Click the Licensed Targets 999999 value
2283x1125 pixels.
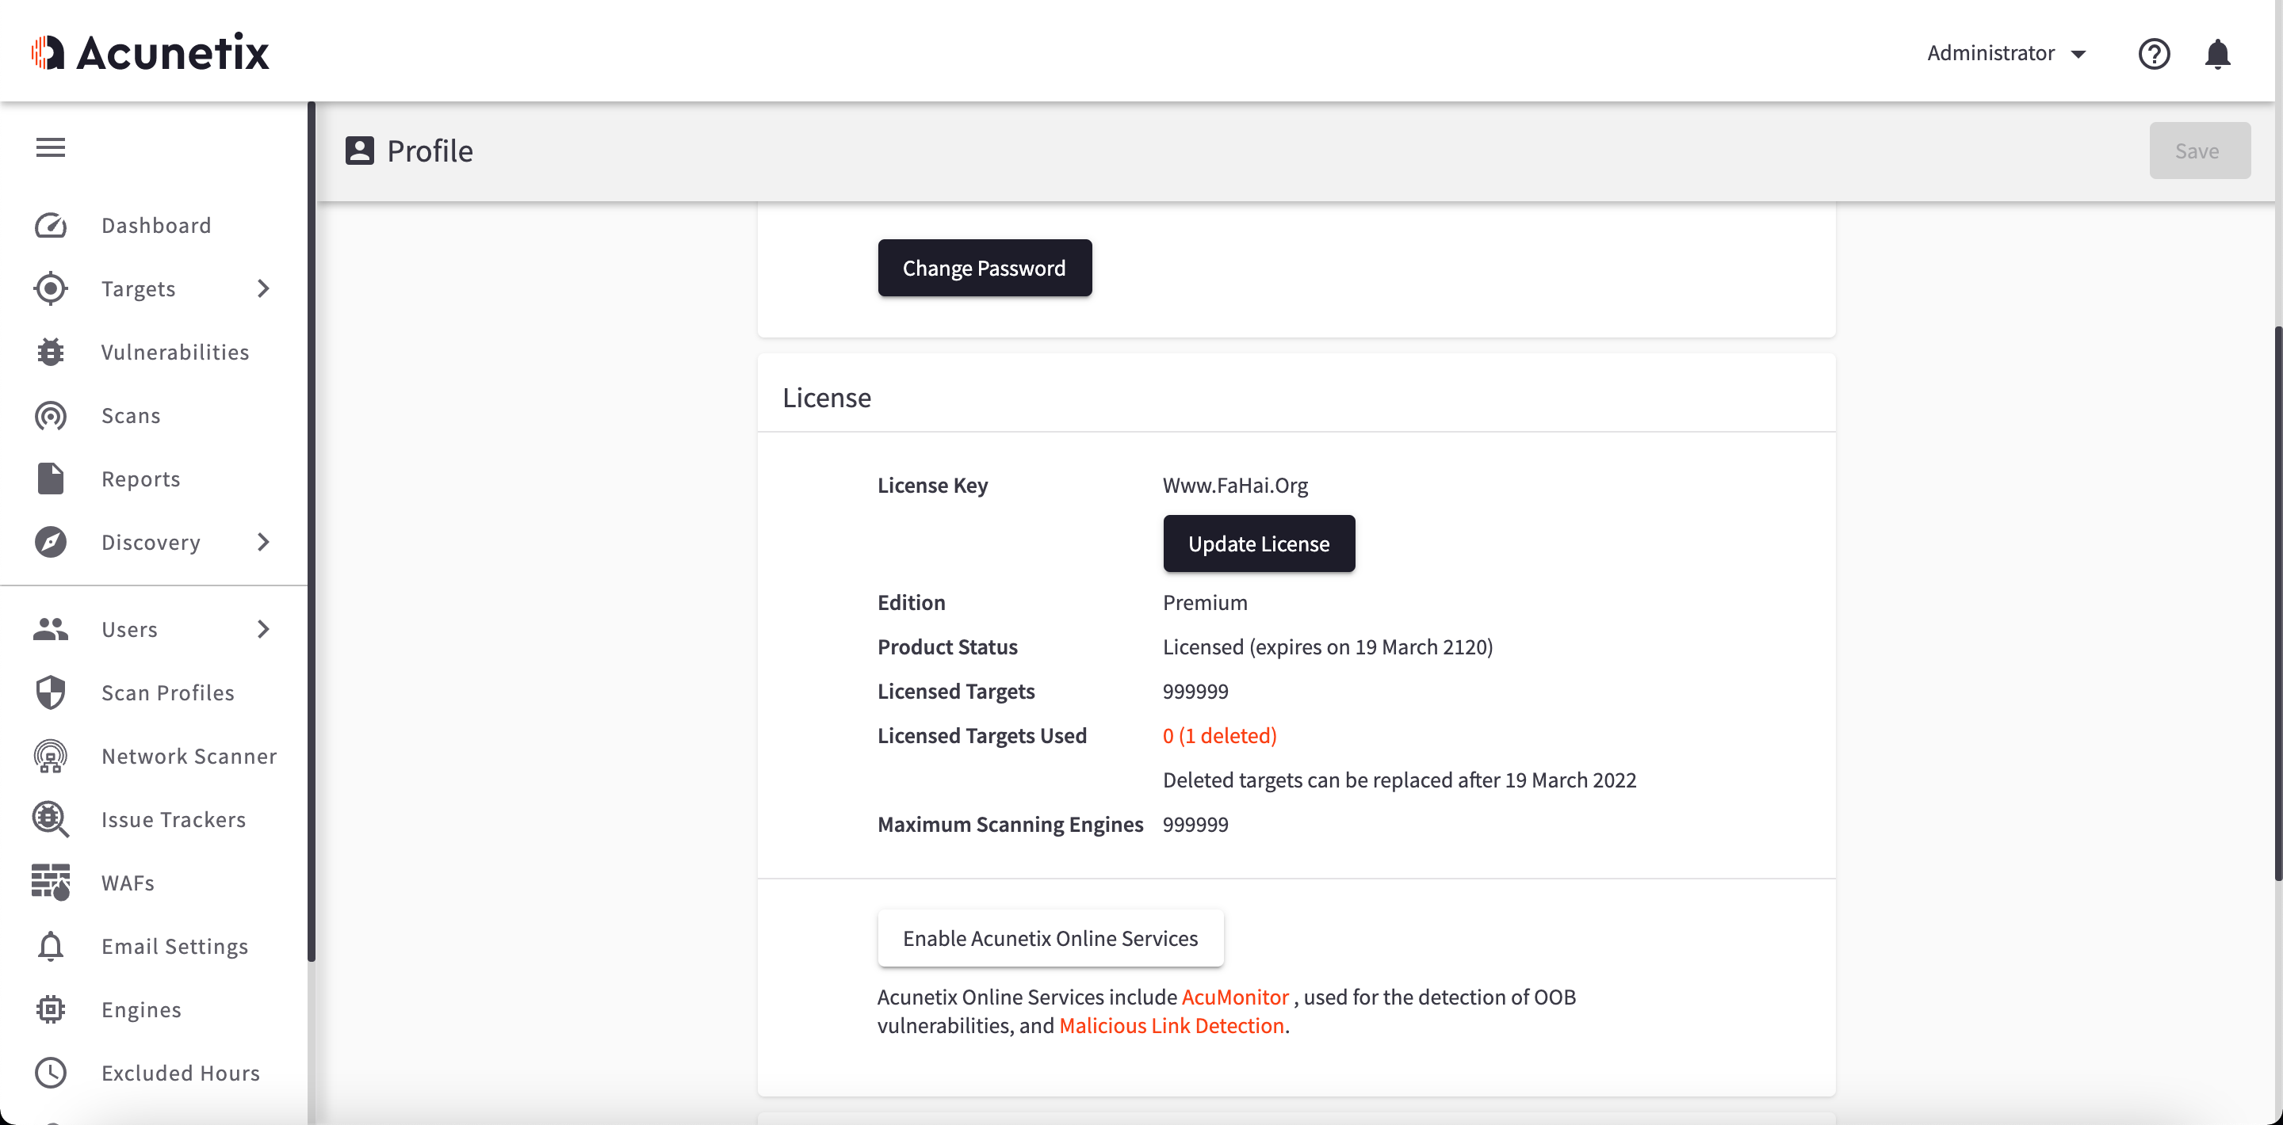(x=1195, y=691)
